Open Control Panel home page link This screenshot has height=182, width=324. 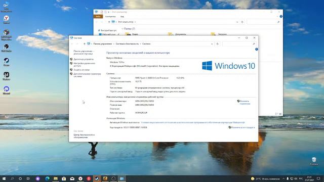point(84,52)
